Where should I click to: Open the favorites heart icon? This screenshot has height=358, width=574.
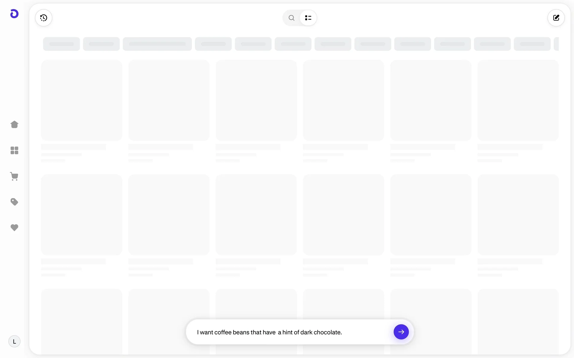pyautogui.click(x=14, y=228)
